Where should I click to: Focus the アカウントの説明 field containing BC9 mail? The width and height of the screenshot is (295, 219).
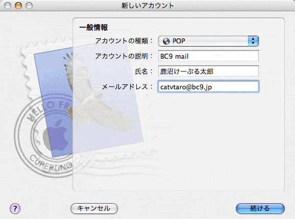[208, 56]
